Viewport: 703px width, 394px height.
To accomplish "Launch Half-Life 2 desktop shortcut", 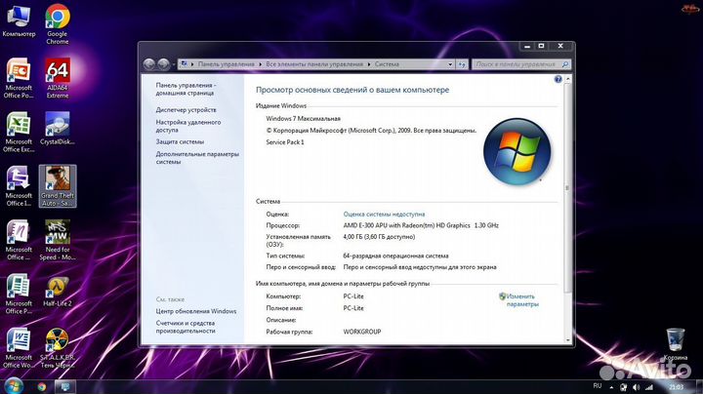I will pyautogui.click(x=58, y=291).
